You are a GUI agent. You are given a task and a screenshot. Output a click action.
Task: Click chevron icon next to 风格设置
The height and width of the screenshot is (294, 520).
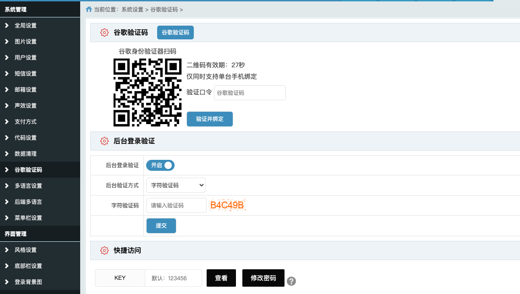(x=6, y=250)
